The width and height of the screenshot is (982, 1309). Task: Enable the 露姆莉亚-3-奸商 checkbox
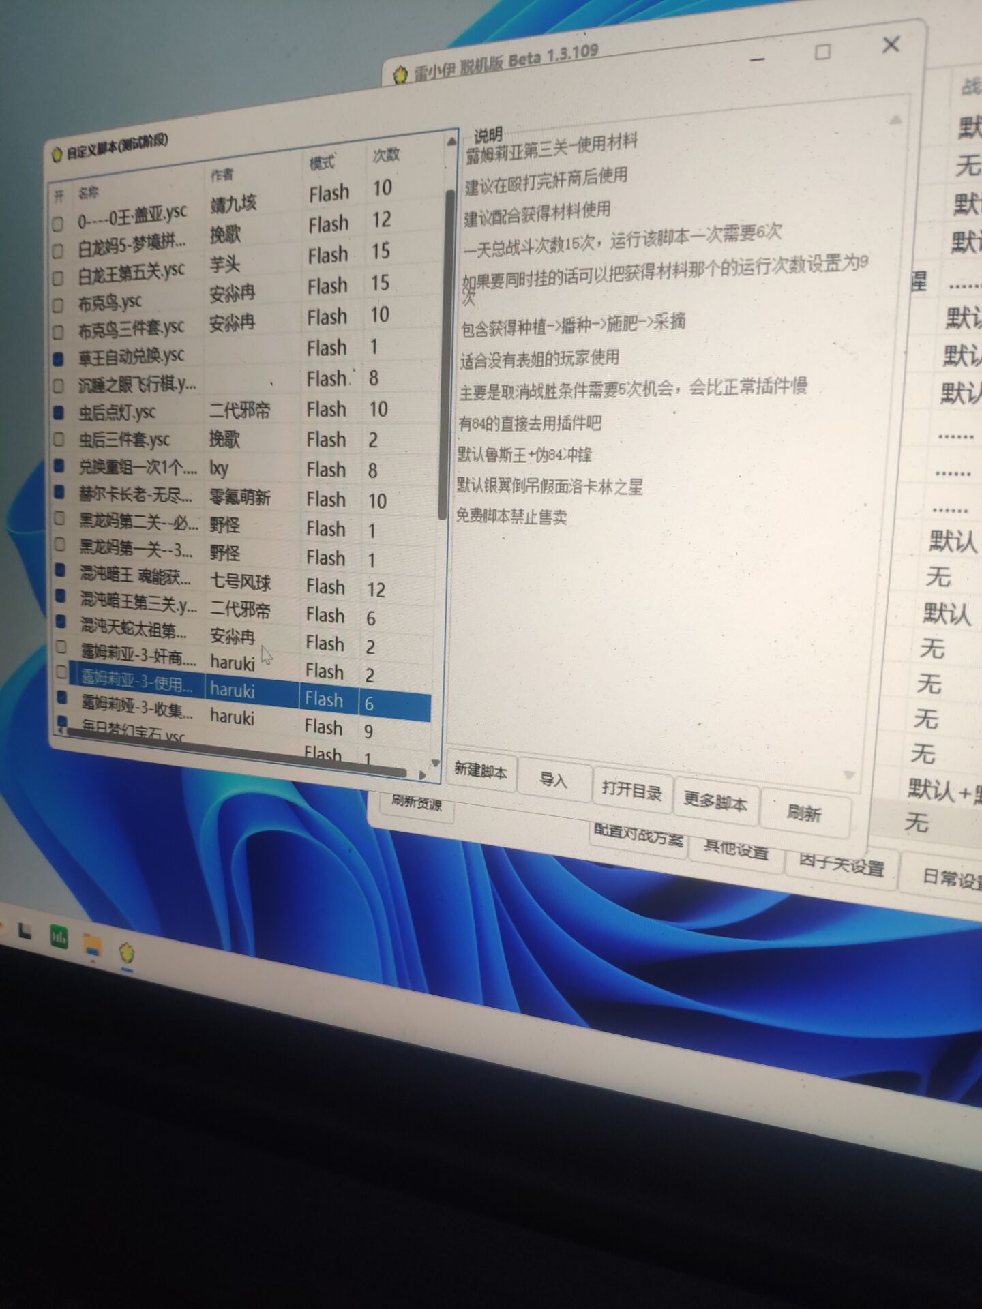point(61,646)
